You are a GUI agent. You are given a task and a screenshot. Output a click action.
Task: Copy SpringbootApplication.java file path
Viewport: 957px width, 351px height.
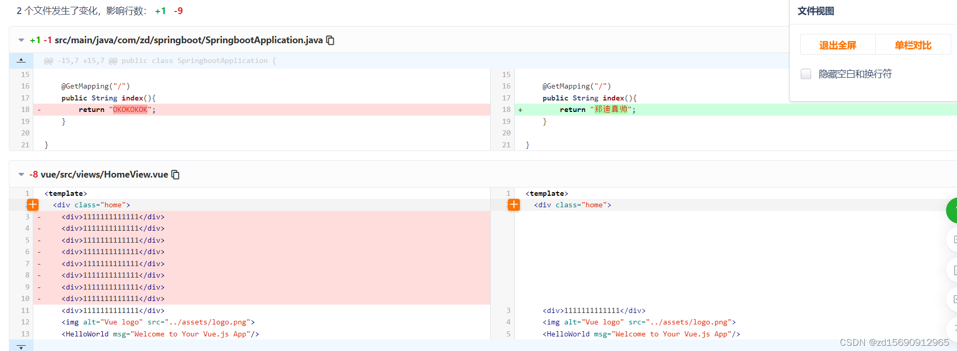(x=330, y=40)
